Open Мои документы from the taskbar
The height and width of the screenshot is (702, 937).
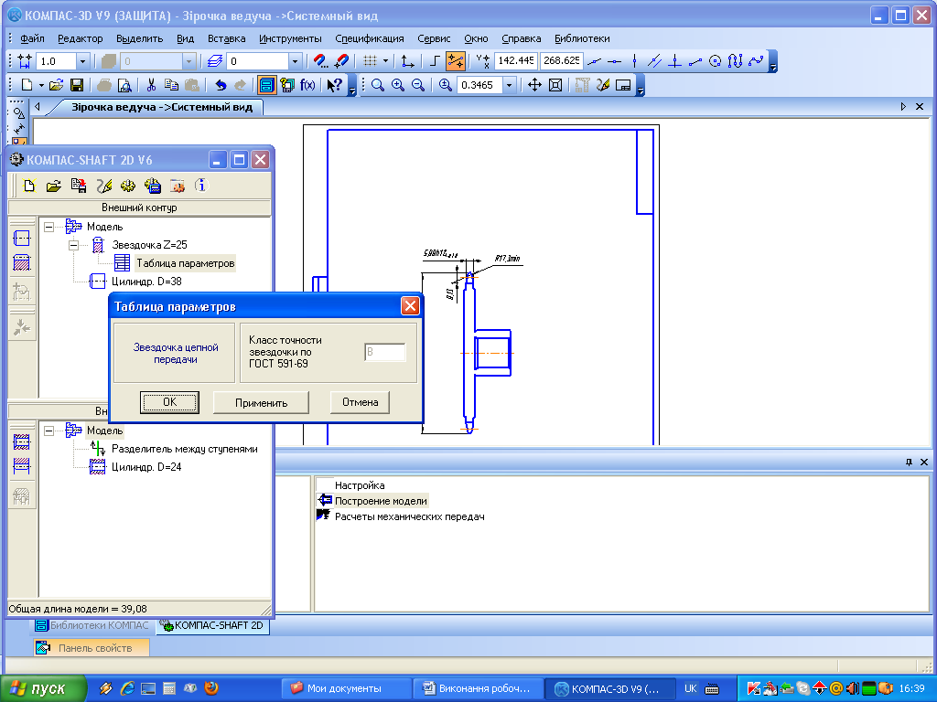(x=346, y=689)
